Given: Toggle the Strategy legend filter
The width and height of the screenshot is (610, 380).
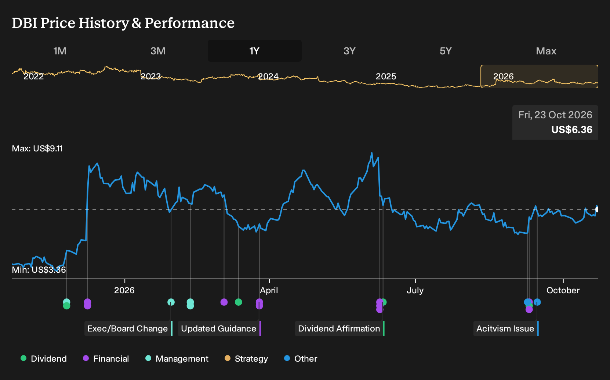Looking at the screenshot, I should coord(246,358).
